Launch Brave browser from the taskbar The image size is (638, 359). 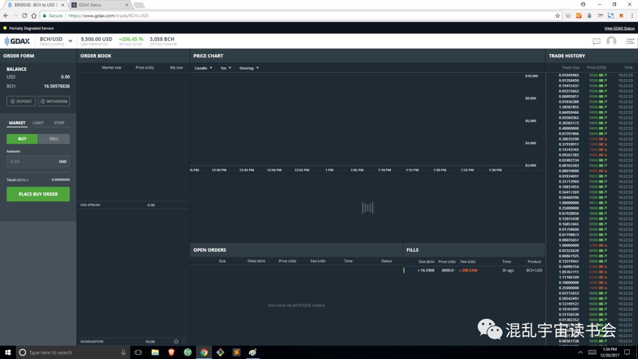tap(171, 352)
